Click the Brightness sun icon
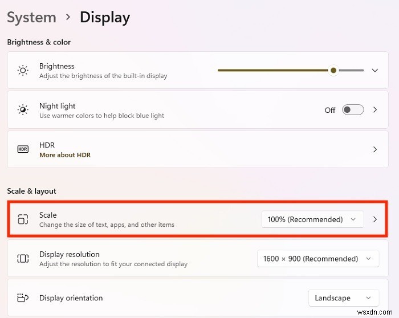This screenshot has height=318, width=399. coord(23,71)
